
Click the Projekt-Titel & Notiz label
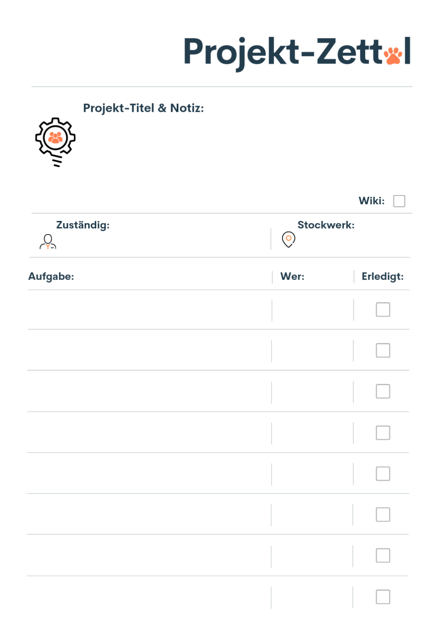143,108
